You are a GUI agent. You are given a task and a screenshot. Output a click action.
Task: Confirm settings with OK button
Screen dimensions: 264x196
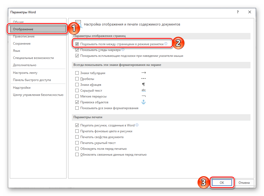point(222,182)
